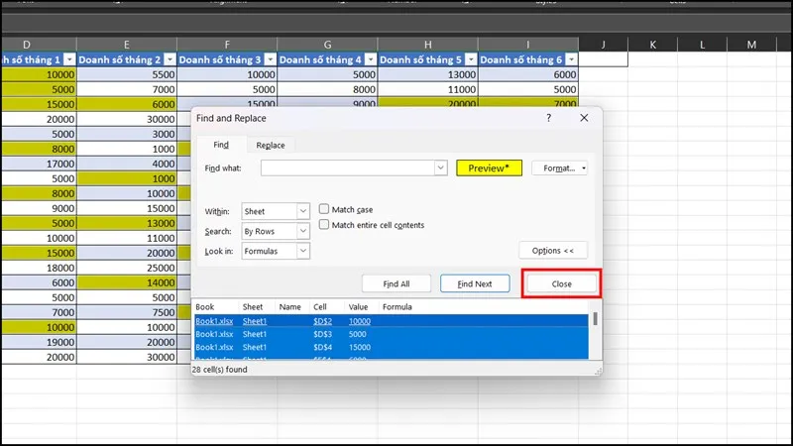The image size is (793, 446).
Task: Open the filter arrow on Doanh số tháng 1
Action: (x=67, y=59)
